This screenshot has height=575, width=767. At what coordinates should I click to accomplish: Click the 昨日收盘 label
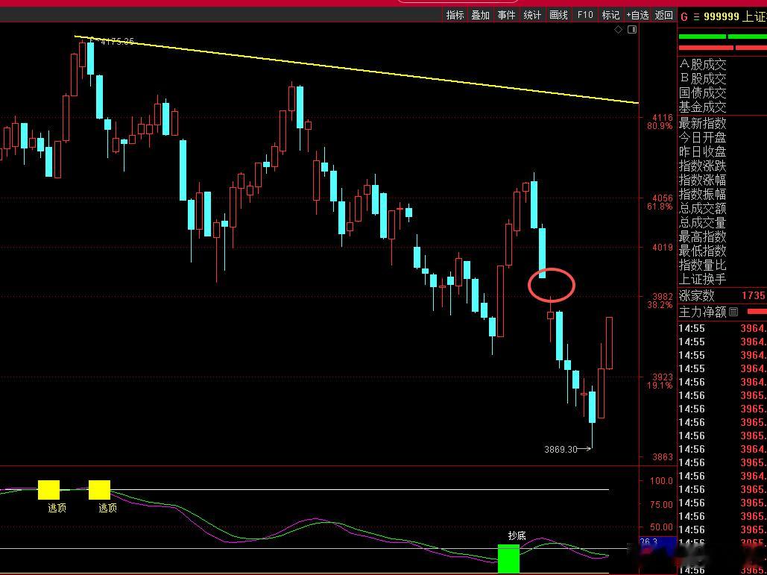[702, 151]
